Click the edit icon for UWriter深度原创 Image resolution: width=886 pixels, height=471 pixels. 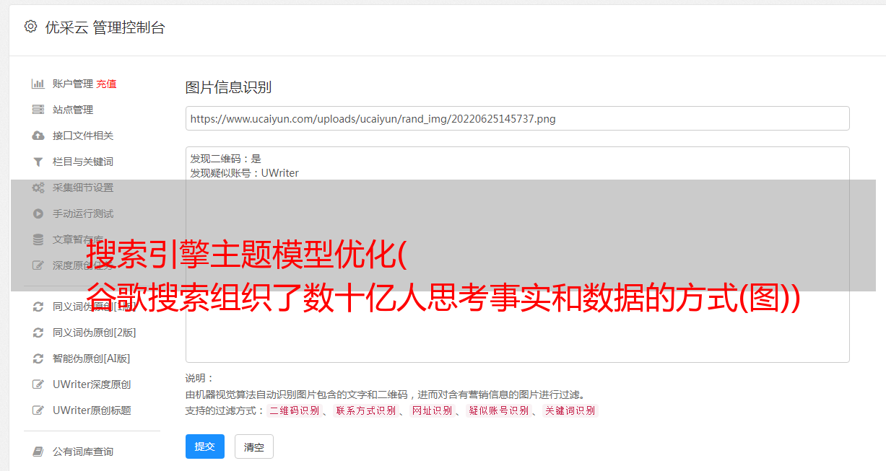coord(38,384)
